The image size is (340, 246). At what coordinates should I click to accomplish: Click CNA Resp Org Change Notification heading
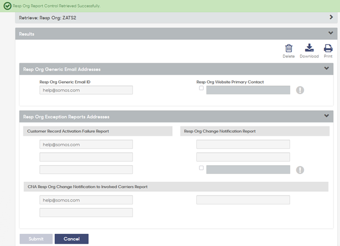87,187
